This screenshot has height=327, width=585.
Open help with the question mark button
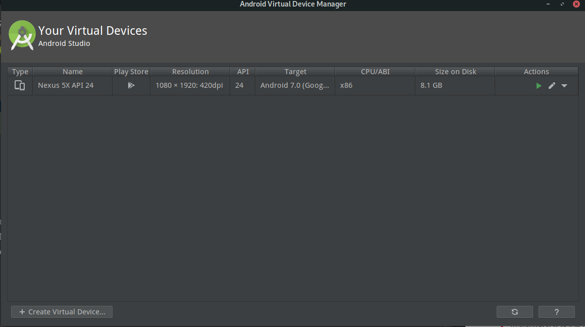point(556,312)
